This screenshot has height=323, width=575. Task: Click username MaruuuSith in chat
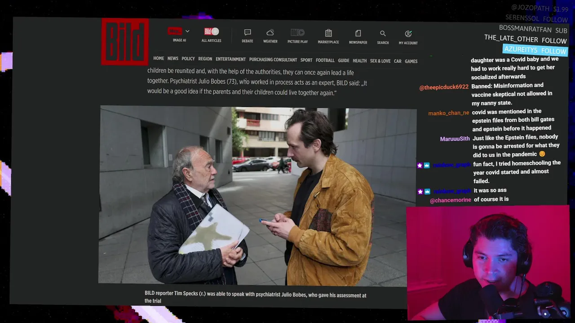[455, 139]
